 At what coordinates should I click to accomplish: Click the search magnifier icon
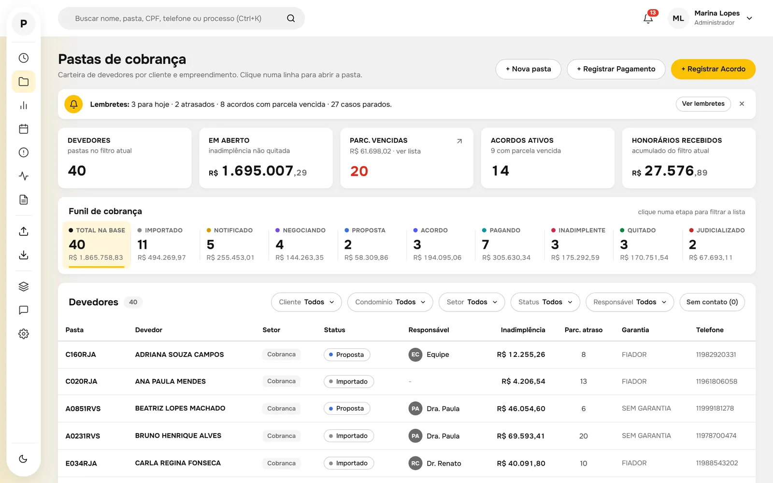click(x=291, y=18)
